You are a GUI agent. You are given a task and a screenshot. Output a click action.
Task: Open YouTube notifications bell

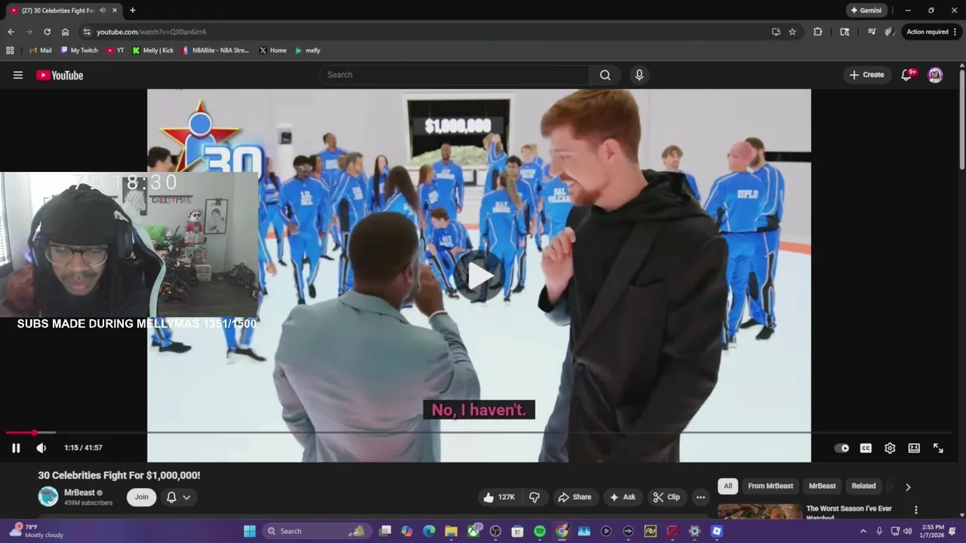tap(907, 75)
